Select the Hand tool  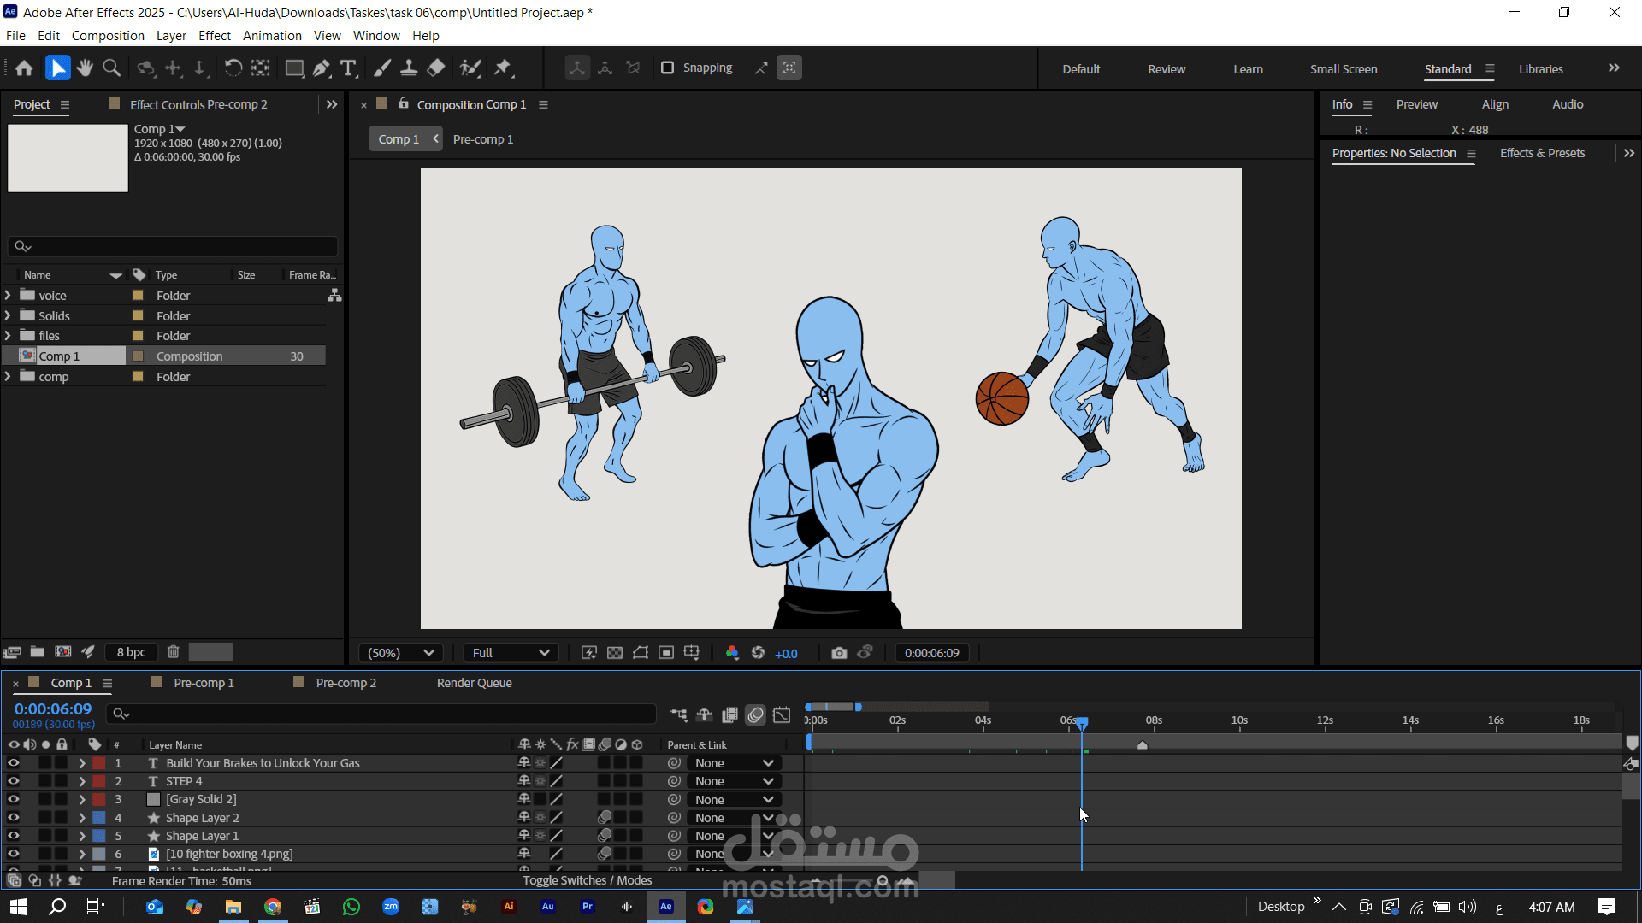coord(85,68)
